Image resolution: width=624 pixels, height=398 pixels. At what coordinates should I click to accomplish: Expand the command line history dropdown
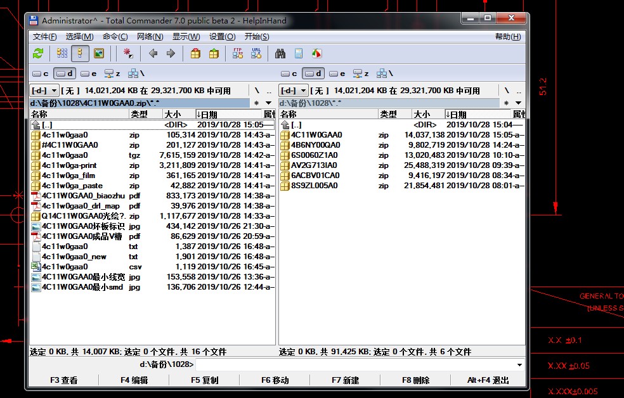519,365
